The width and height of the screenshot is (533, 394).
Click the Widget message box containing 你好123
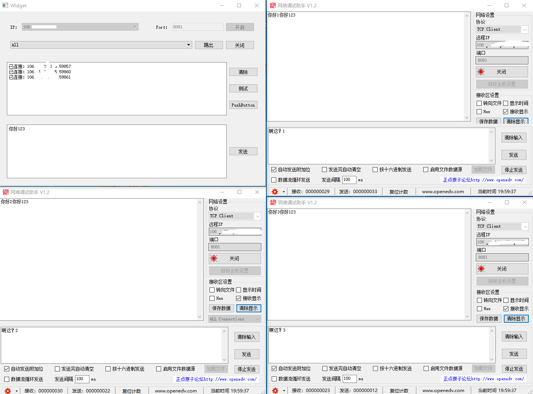(117, 151)
